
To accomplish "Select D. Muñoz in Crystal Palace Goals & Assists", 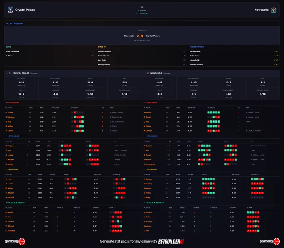I will (x=10, y=212).
